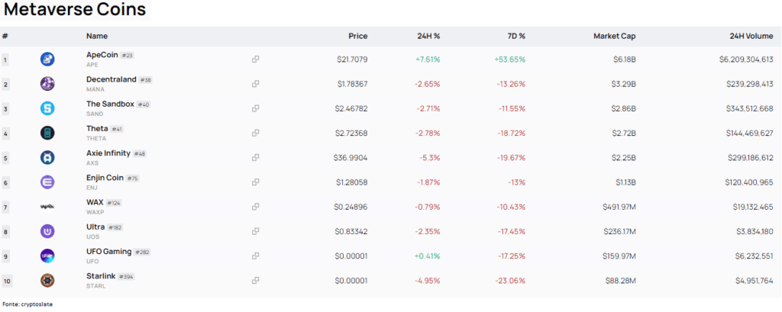Click the -19.67% 7D change value

click(x=511, y=157)
